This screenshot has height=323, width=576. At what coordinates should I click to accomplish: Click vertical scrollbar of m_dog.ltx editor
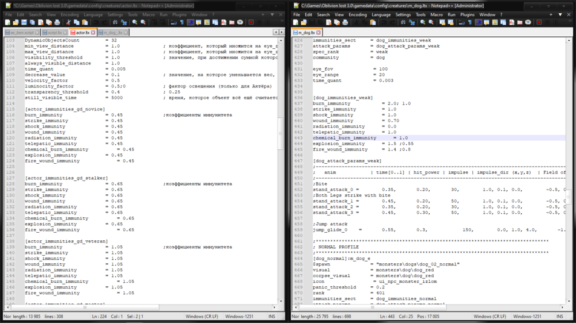point(573,172)
